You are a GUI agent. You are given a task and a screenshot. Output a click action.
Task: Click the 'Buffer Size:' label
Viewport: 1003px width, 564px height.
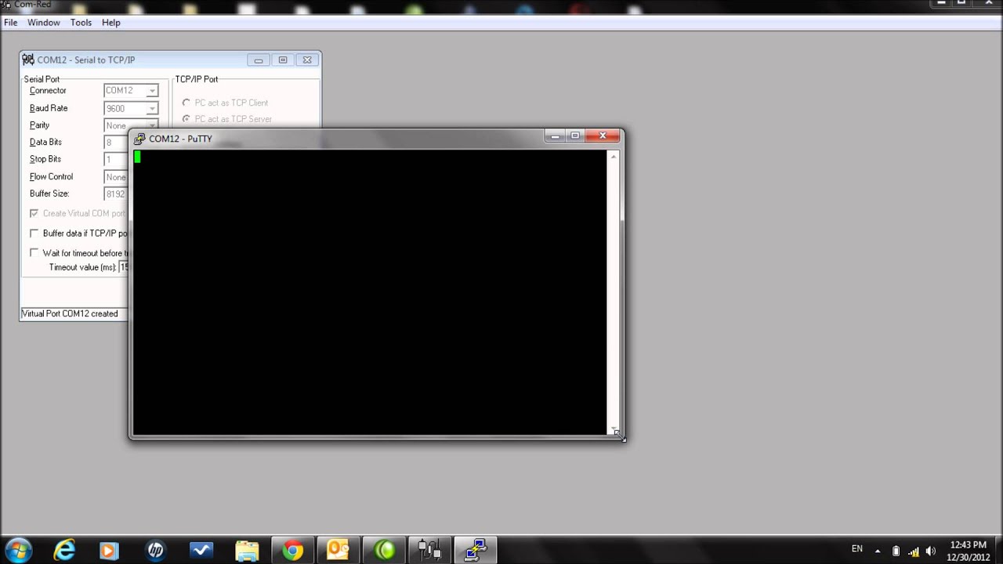click(x=49, y=194)
